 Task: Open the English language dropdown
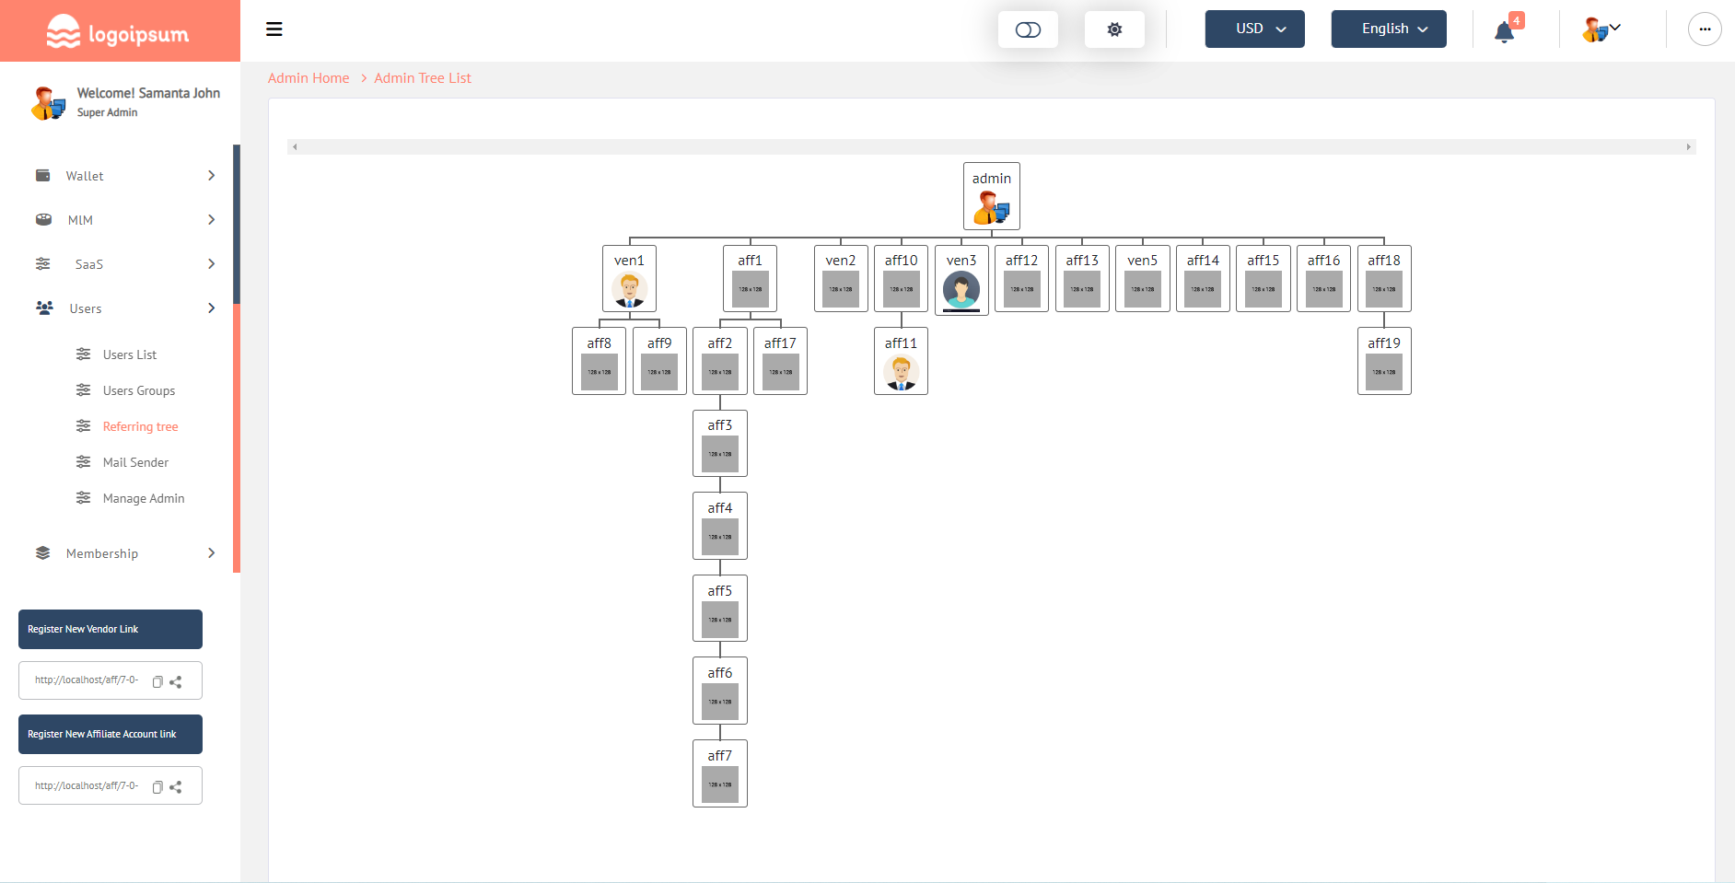point(1388,29)
